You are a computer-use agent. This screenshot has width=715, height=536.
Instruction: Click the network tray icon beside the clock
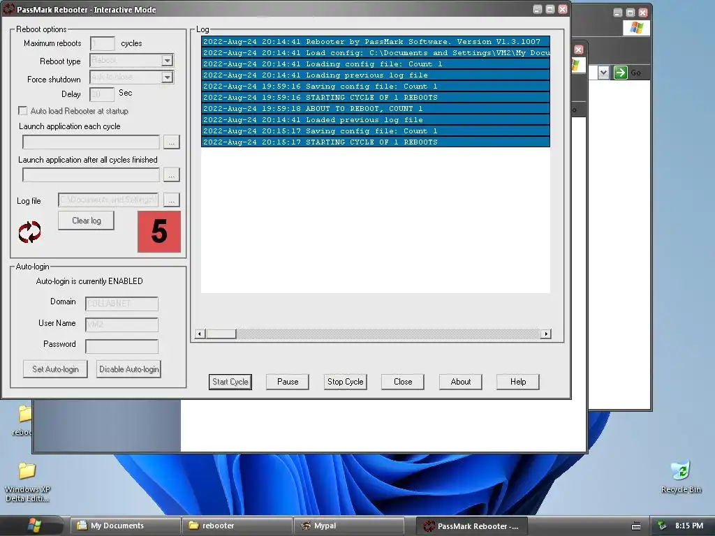(x=662, y=526)
